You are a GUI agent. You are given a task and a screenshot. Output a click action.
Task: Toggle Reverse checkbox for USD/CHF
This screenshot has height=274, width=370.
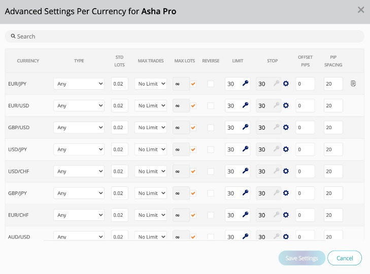coord(211,171)
